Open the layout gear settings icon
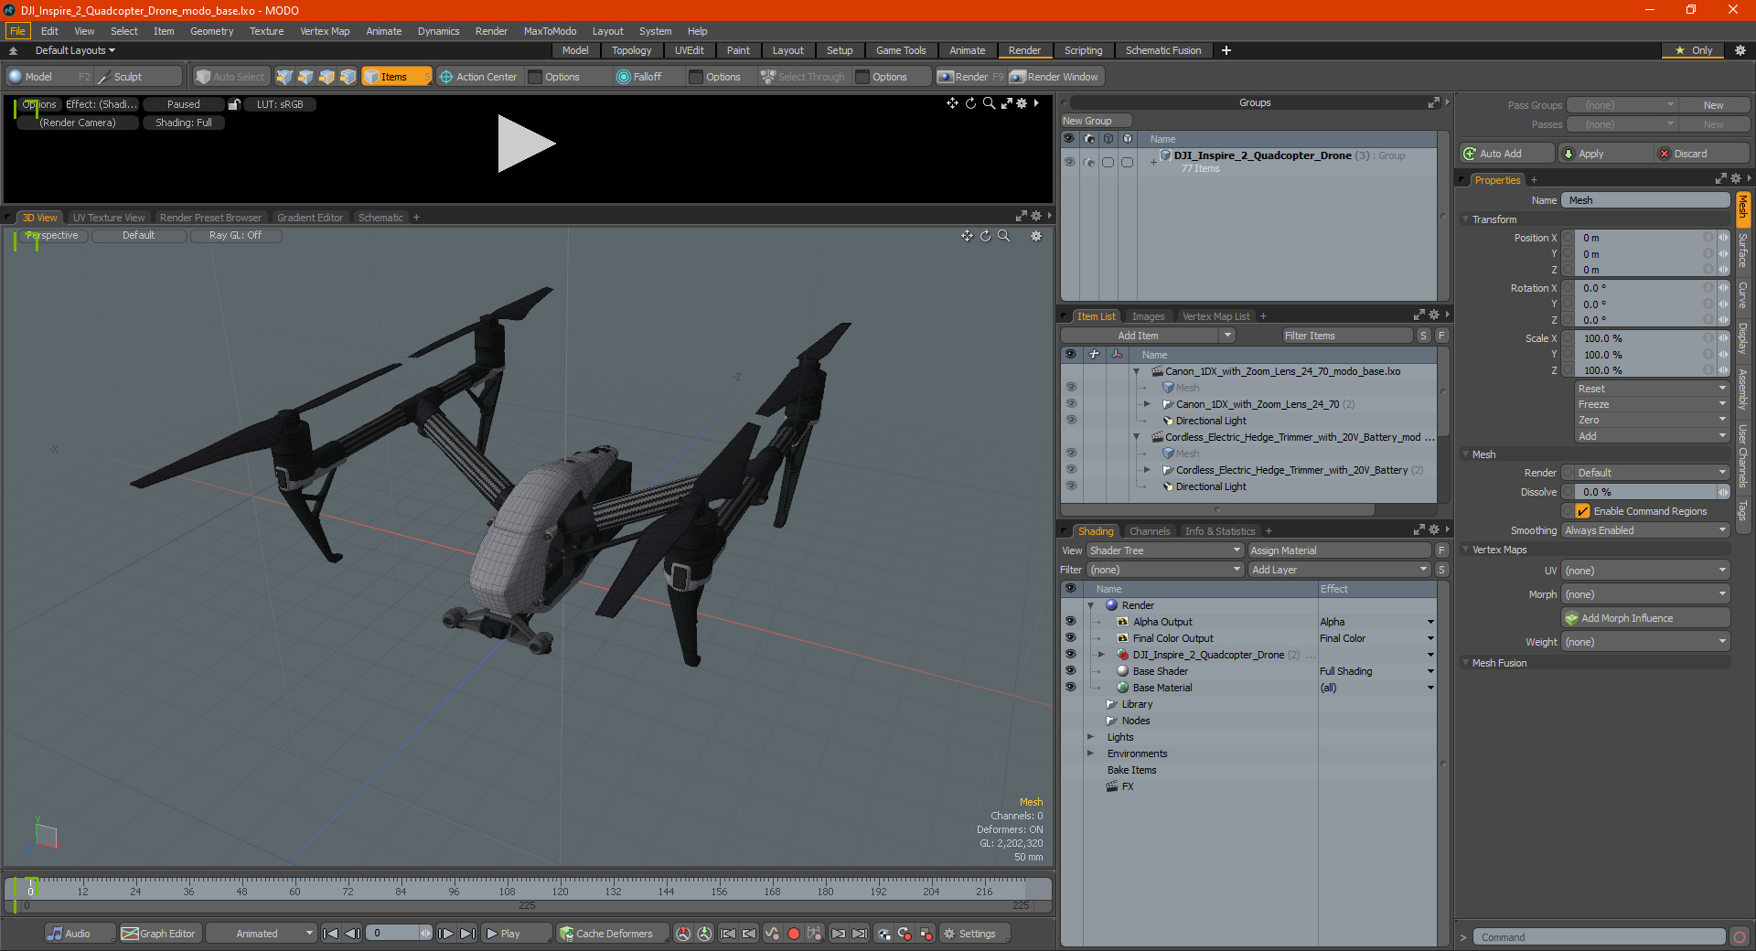1756x951 pixels. click(1740, 50)
